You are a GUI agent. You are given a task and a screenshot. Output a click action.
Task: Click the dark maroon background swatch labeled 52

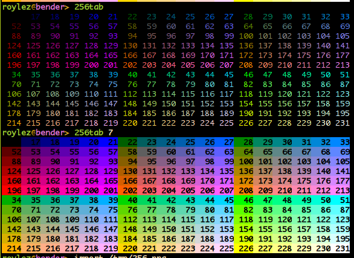(x=11, y=152)
